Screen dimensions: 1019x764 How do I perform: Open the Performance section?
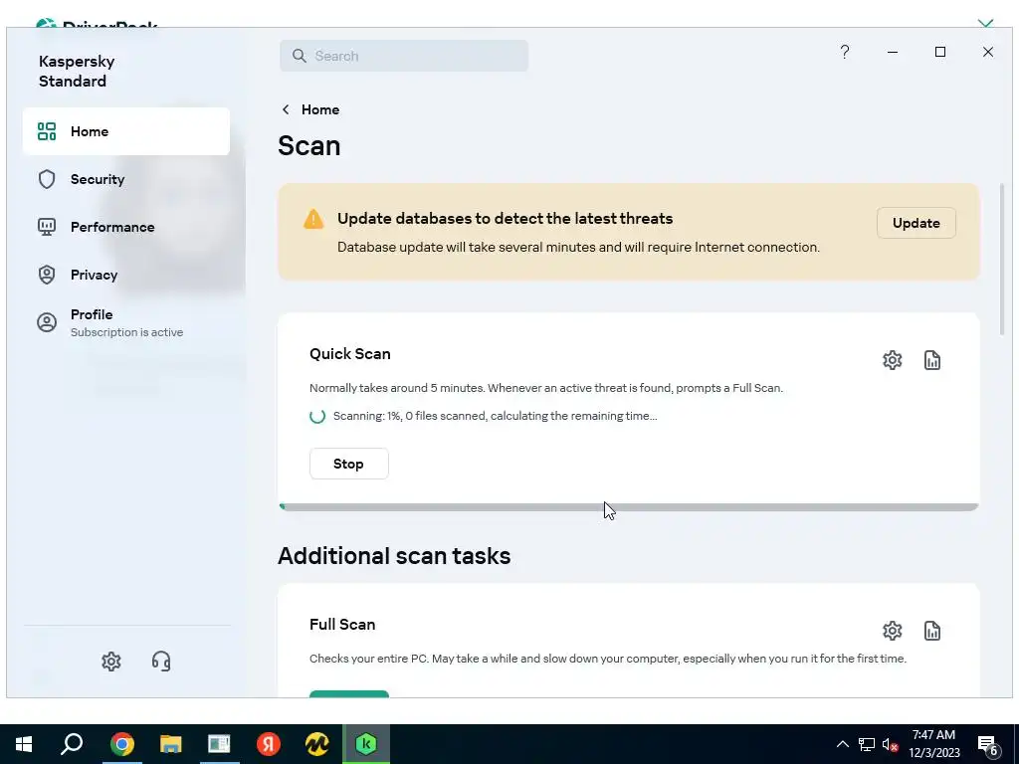click(x=126, y=227)
